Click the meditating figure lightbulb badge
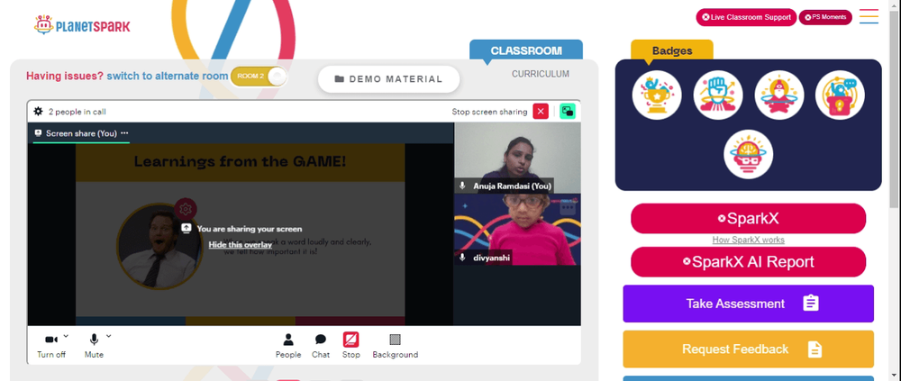 click(779, 95)
